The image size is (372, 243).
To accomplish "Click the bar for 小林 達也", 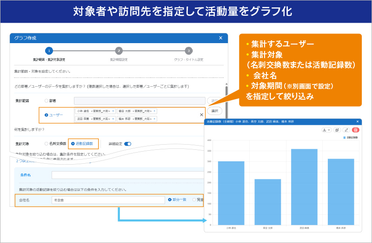I will point(231,193).
